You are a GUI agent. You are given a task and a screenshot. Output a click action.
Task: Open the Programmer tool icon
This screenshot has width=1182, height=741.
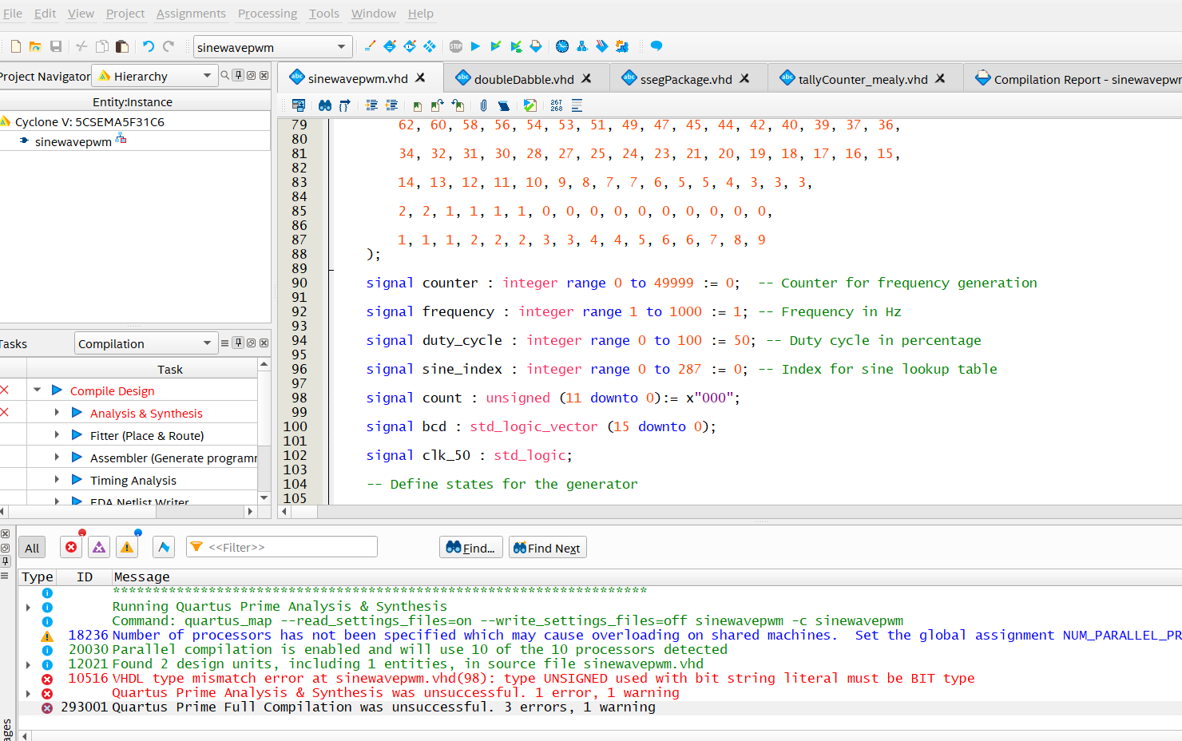click(601, 46)
